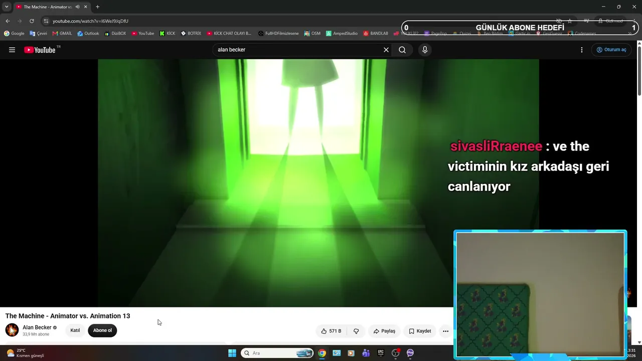
Task: Open a new browser tab
Action: tap(97, 7)
